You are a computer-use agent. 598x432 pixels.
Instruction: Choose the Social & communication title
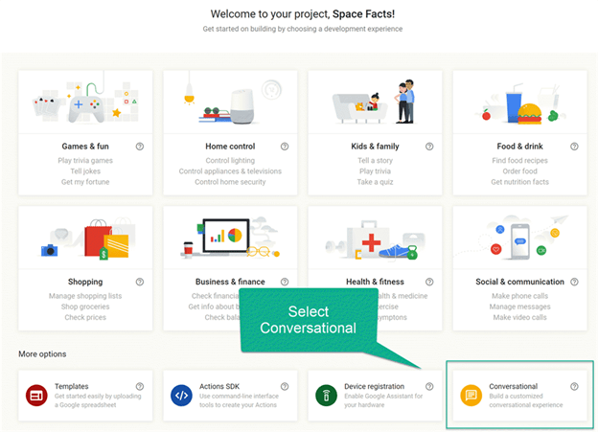pyautogui.click(x=519, y=282)
